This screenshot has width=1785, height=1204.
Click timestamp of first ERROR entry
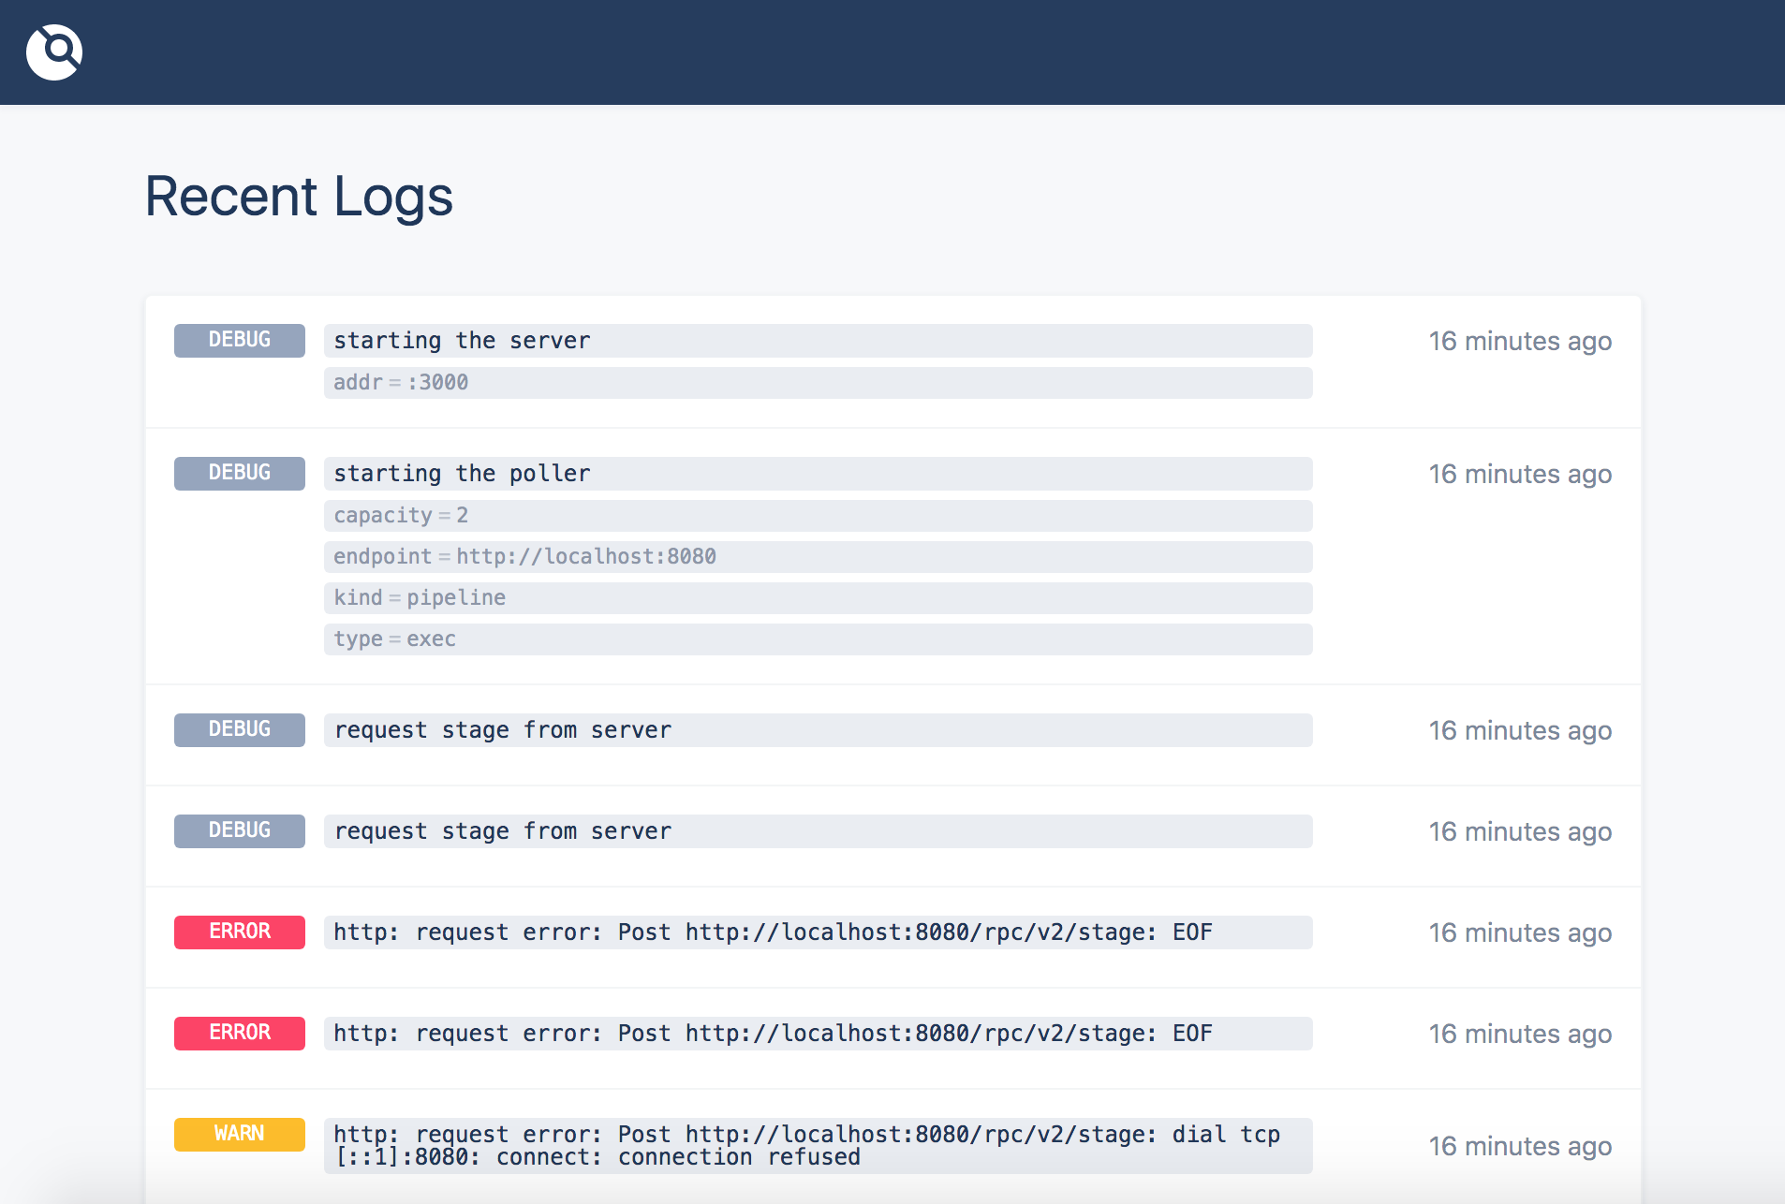(x=1520, y=932)
